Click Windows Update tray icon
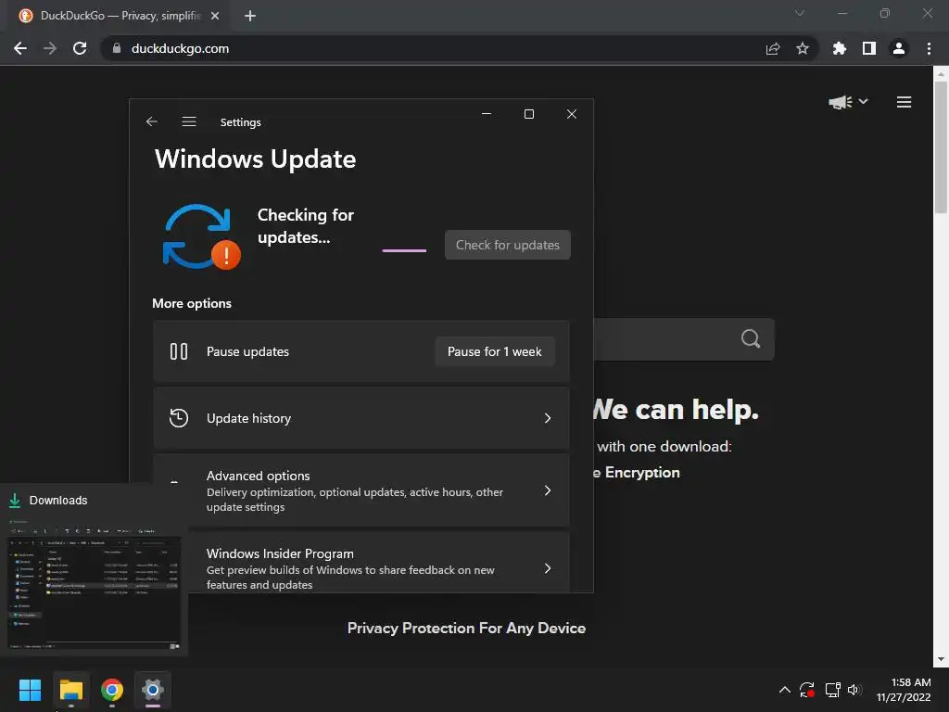Viewport: 949px width, 712px height. 807,690
